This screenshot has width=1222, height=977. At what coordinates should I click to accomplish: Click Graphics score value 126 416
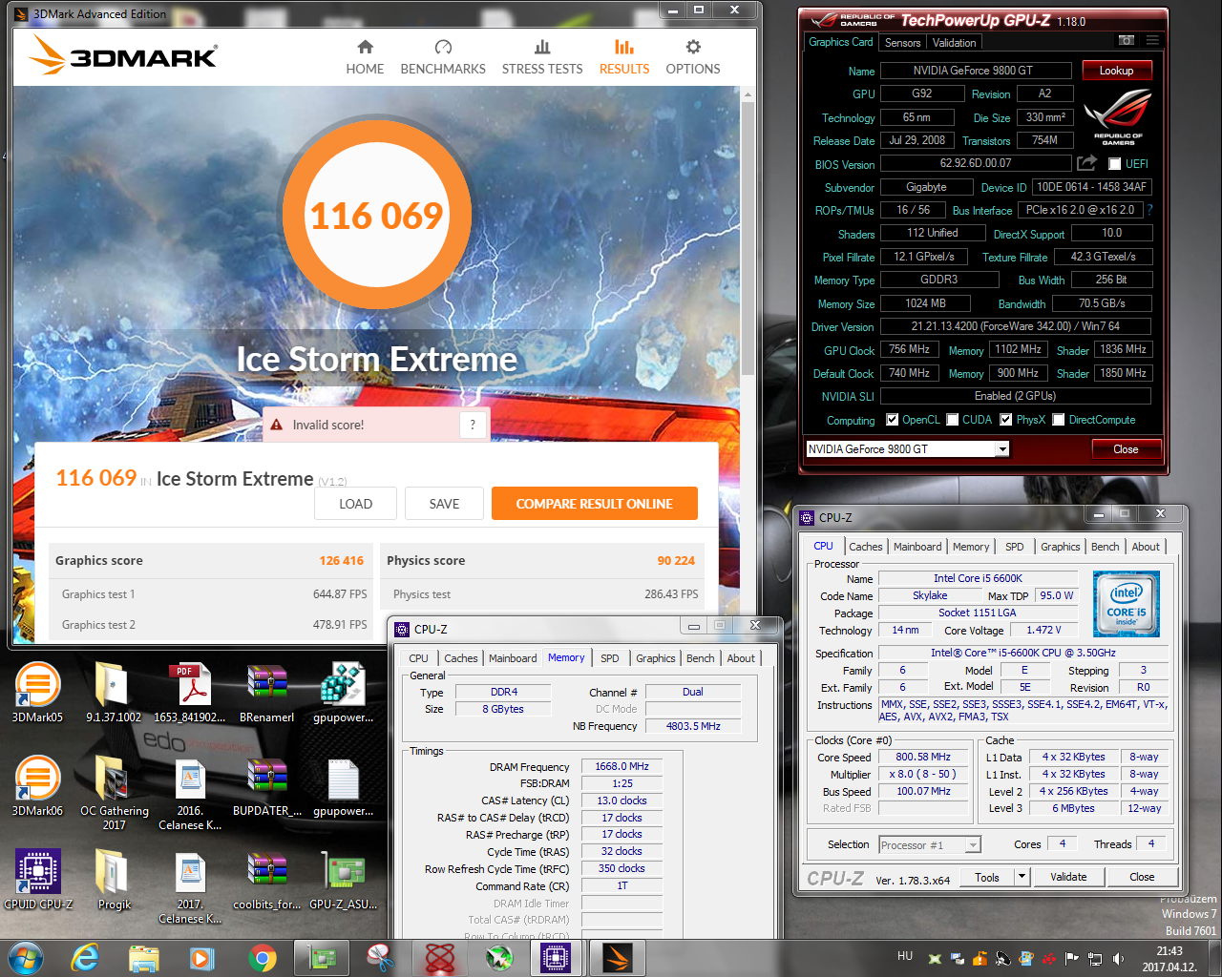click(x=342, y=561)
